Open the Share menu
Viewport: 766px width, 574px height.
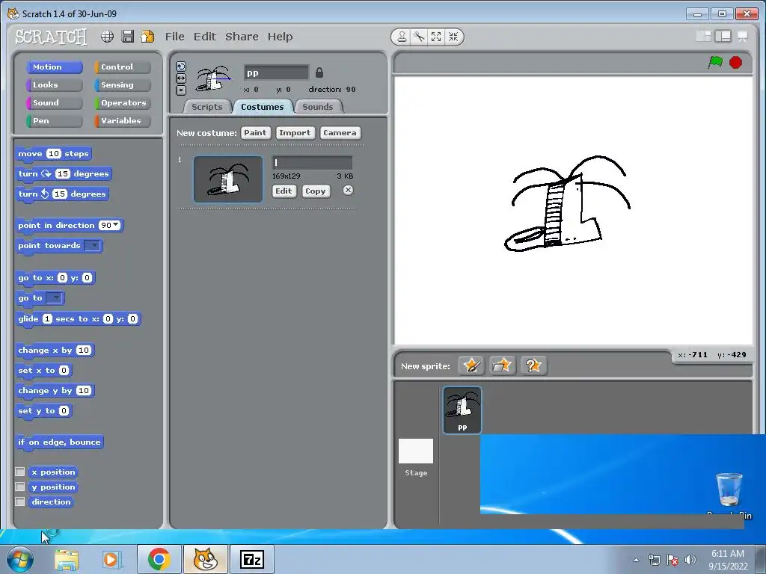point(242,37)
